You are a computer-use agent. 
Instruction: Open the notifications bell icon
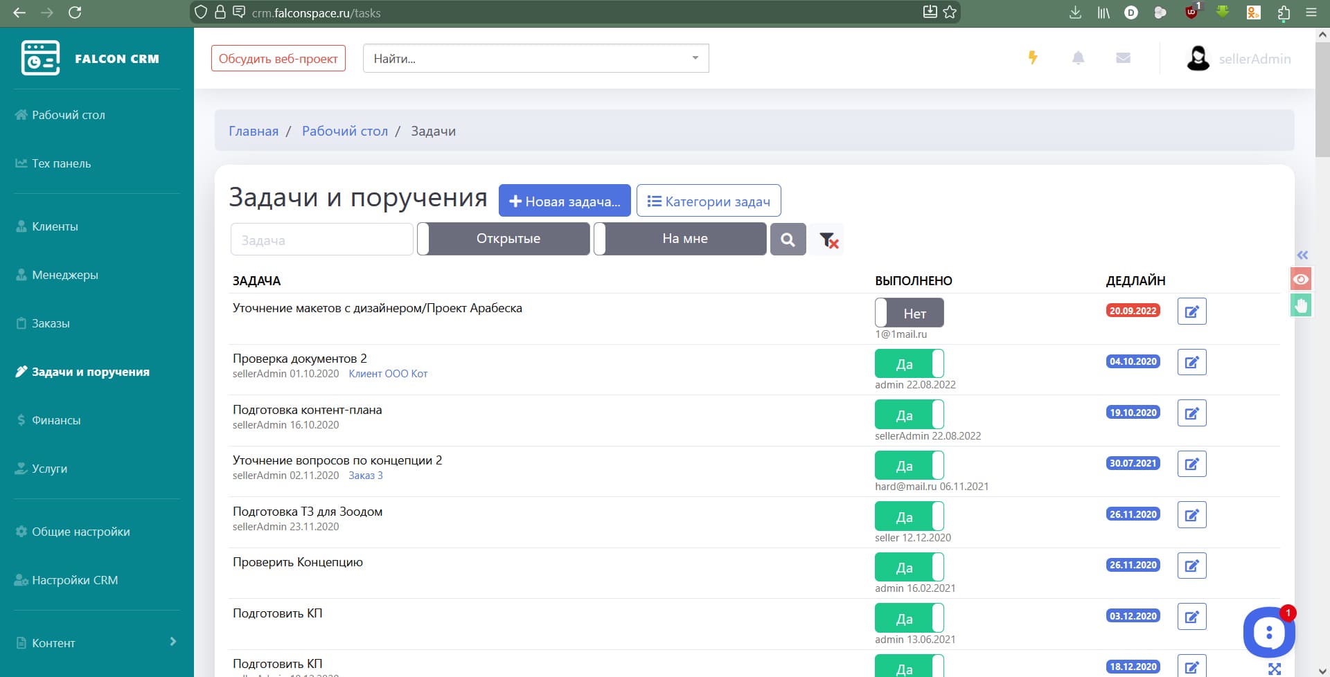point(1078,58)
